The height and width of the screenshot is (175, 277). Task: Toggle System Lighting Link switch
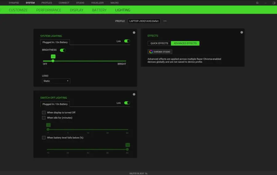pos(127,41)
